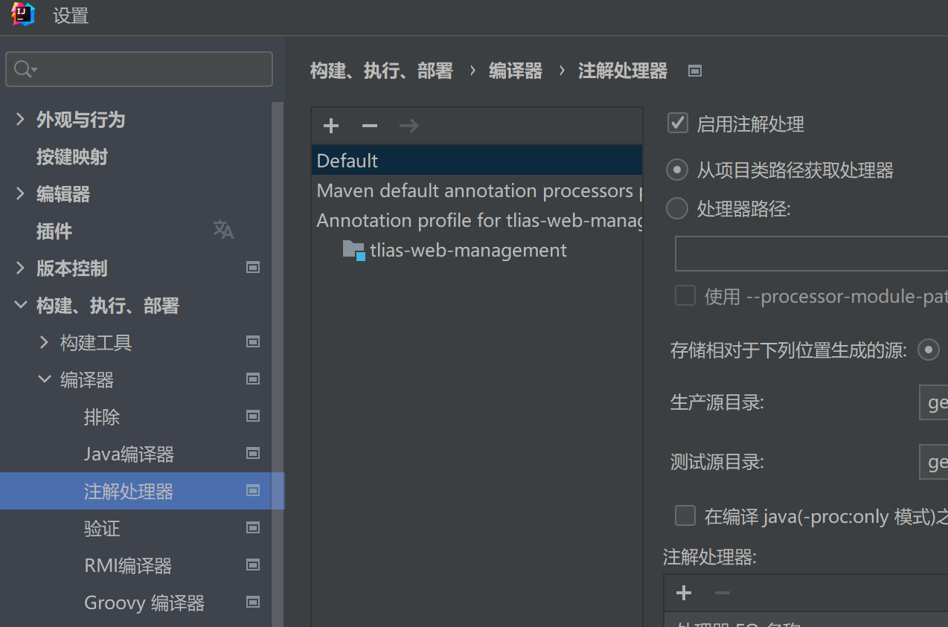948x627 pixels.
Task: Expand the 构建工具 section
Action: [45, 342]
